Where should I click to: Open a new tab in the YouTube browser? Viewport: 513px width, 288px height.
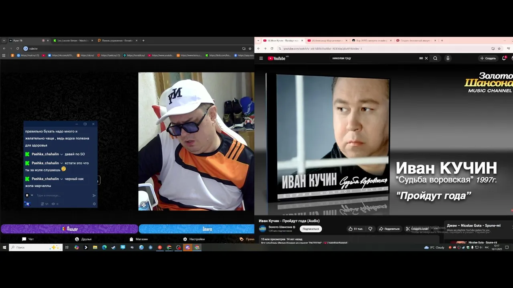pyautogui.click(x=442, y=40)
